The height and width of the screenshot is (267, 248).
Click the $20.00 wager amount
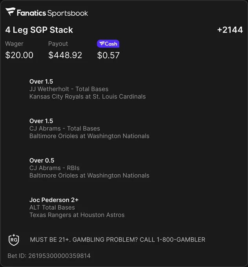19,55
